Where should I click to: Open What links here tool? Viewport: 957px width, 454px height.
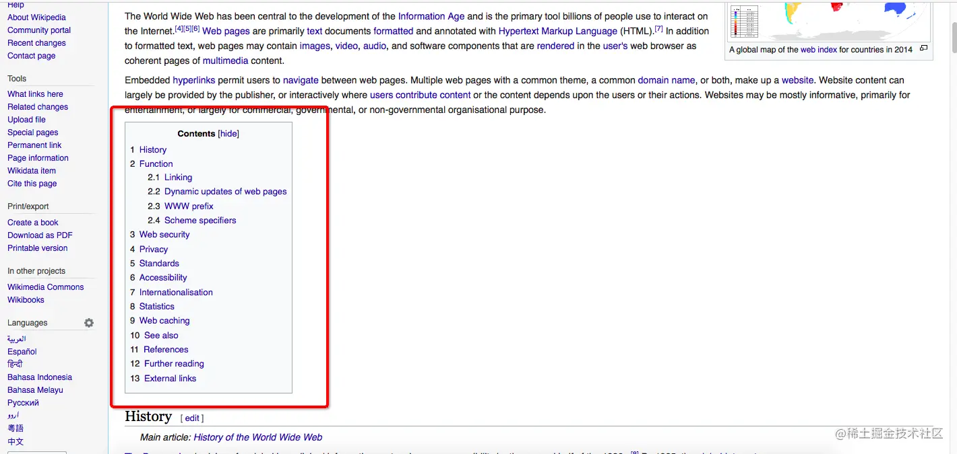click(35, 94)
